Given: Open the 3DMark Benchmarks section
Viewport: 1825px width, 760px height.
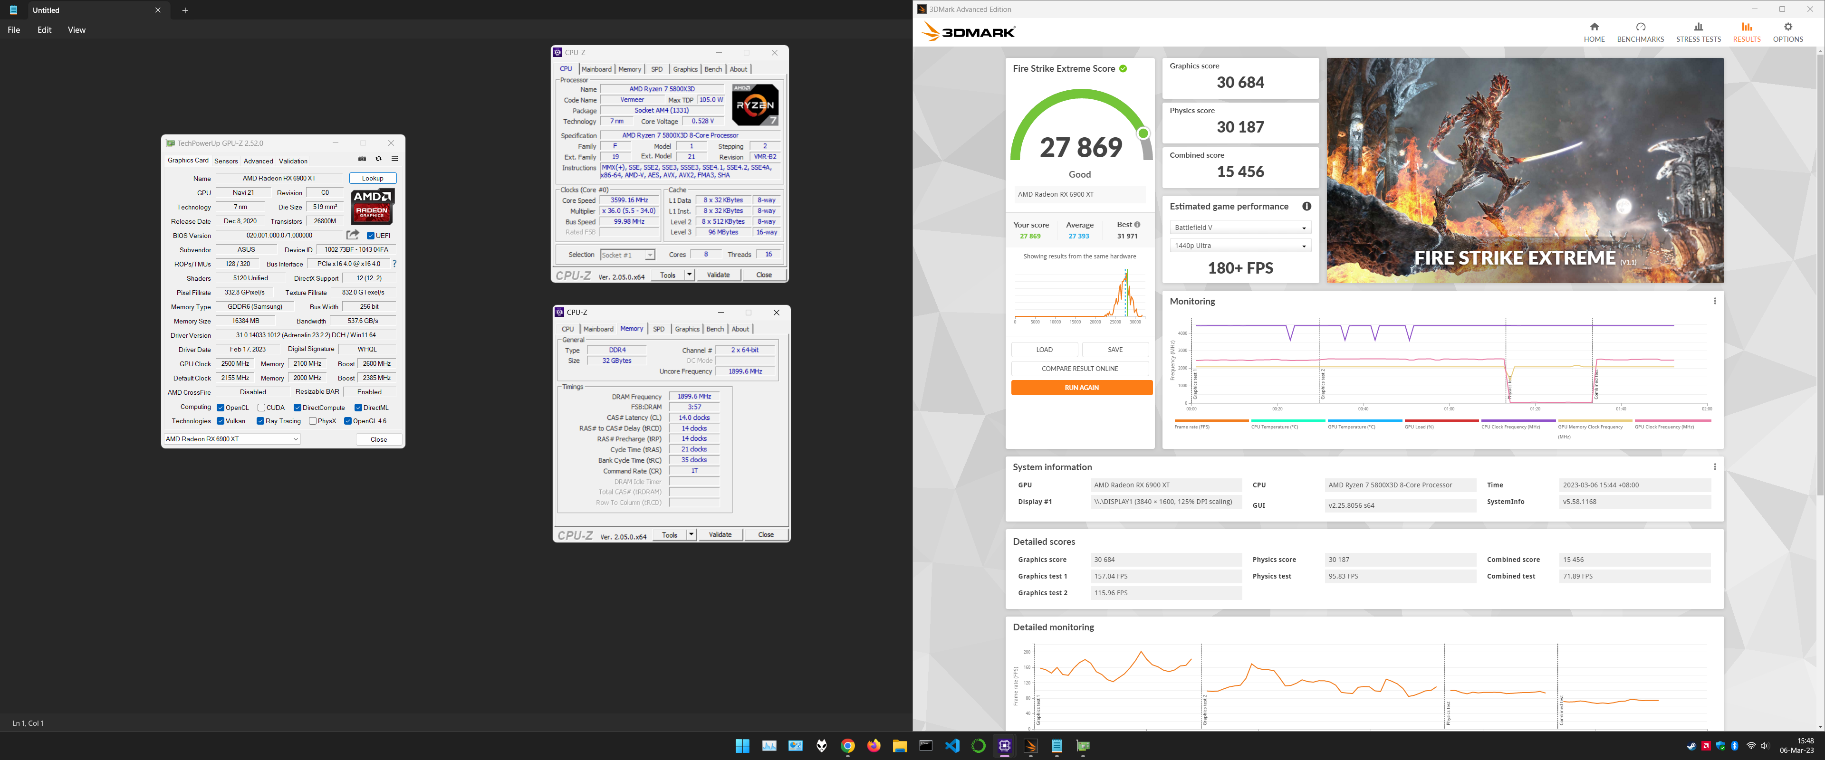Looking at the screenshot, I should click(x=1640, y=32).
